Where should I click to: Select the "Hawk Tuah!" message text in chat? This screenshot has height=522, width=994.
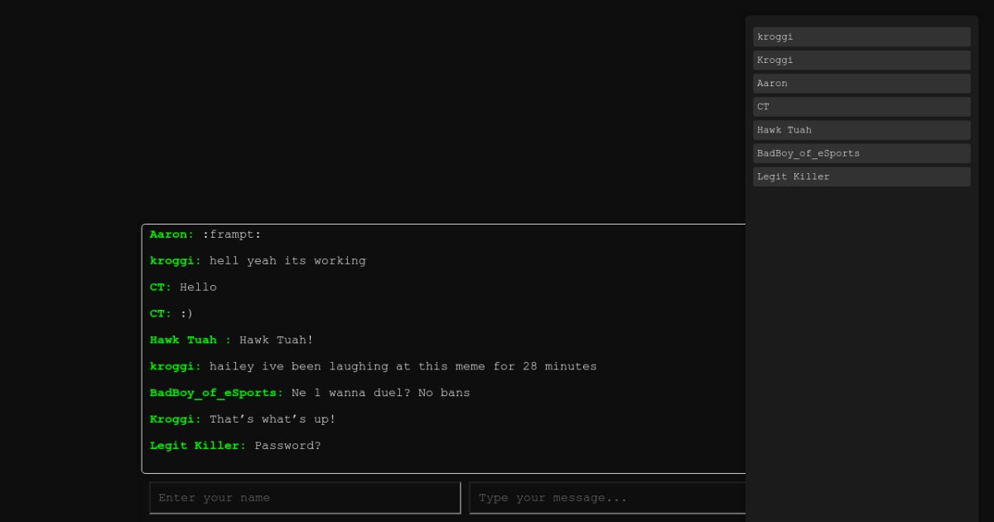pyautogui.click(x=276, y=341)
